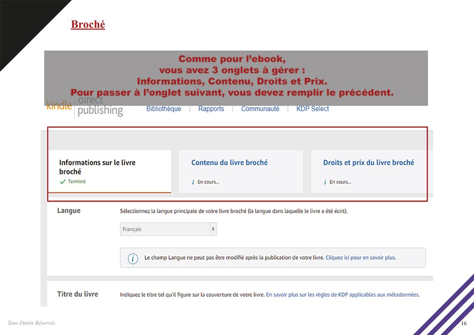
Task: Click the info icon under Droits et prix
Action: pos(325,182)
